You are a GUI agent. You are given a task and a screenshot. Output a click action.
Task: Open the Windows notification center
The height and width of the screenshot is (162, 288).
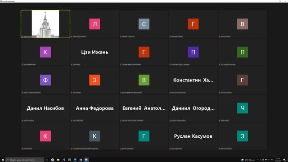(x=284, y=160)
